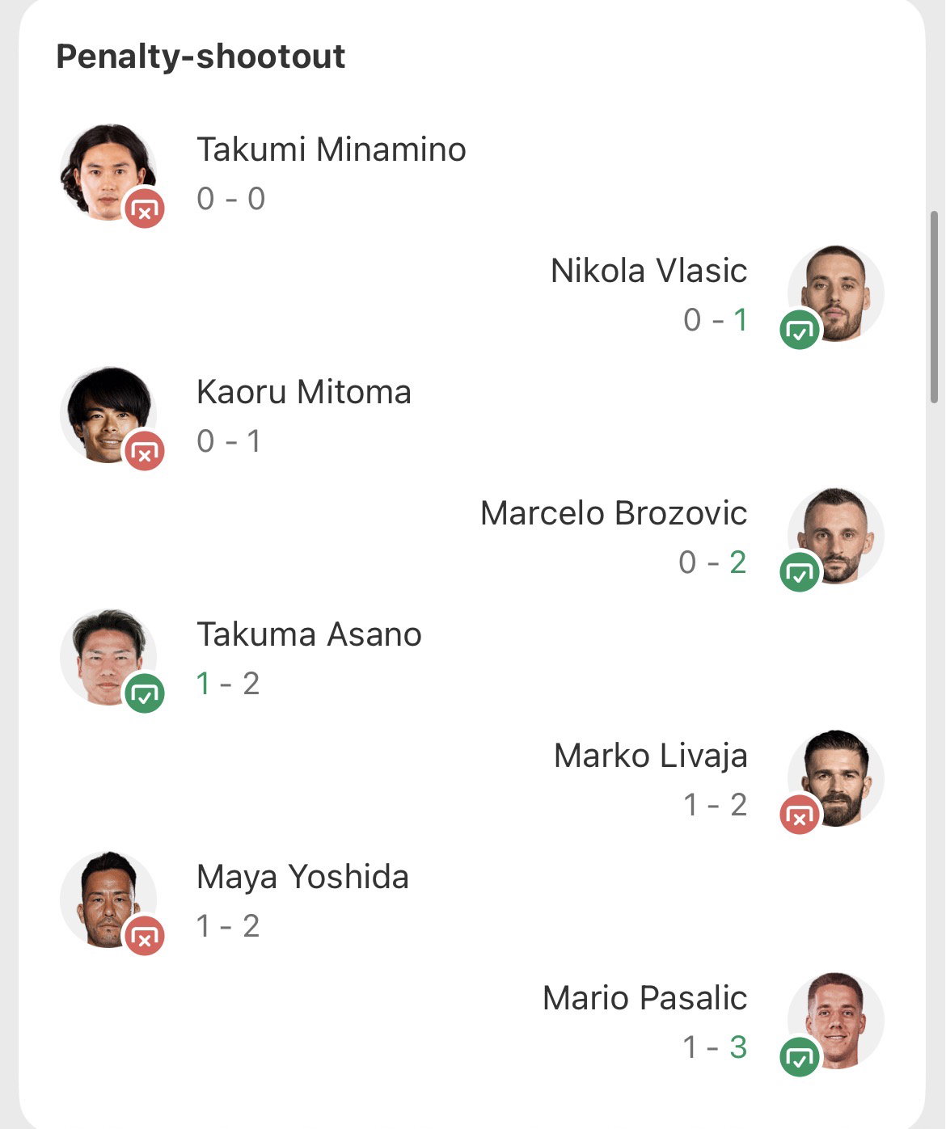Select the Kaoru Mitoma name link
This screenshot has width=946, height=1129.
coord(304,392)
